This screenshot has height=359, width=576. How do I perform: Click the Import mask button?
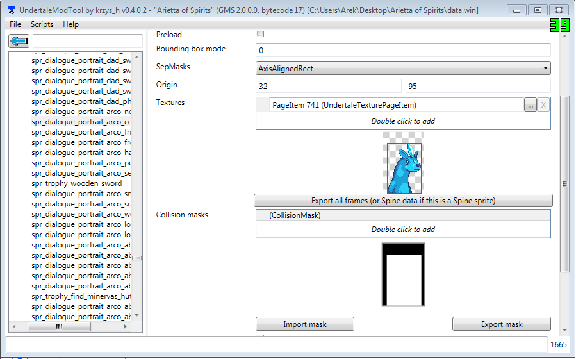[304, 324]
